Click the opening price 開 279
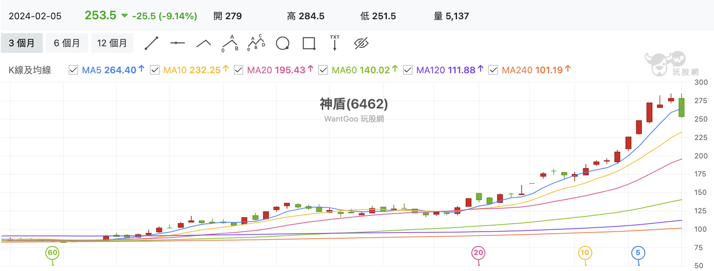Viewport: 714px width, 271px height. (227, 16)
